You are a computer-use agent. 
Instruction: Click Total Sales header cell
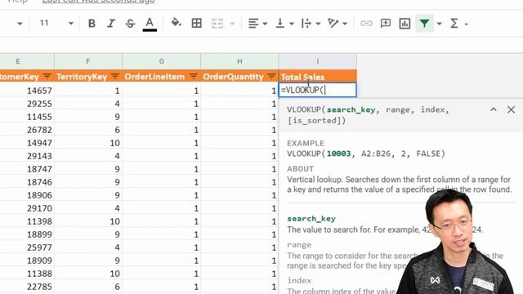(318, 77)
